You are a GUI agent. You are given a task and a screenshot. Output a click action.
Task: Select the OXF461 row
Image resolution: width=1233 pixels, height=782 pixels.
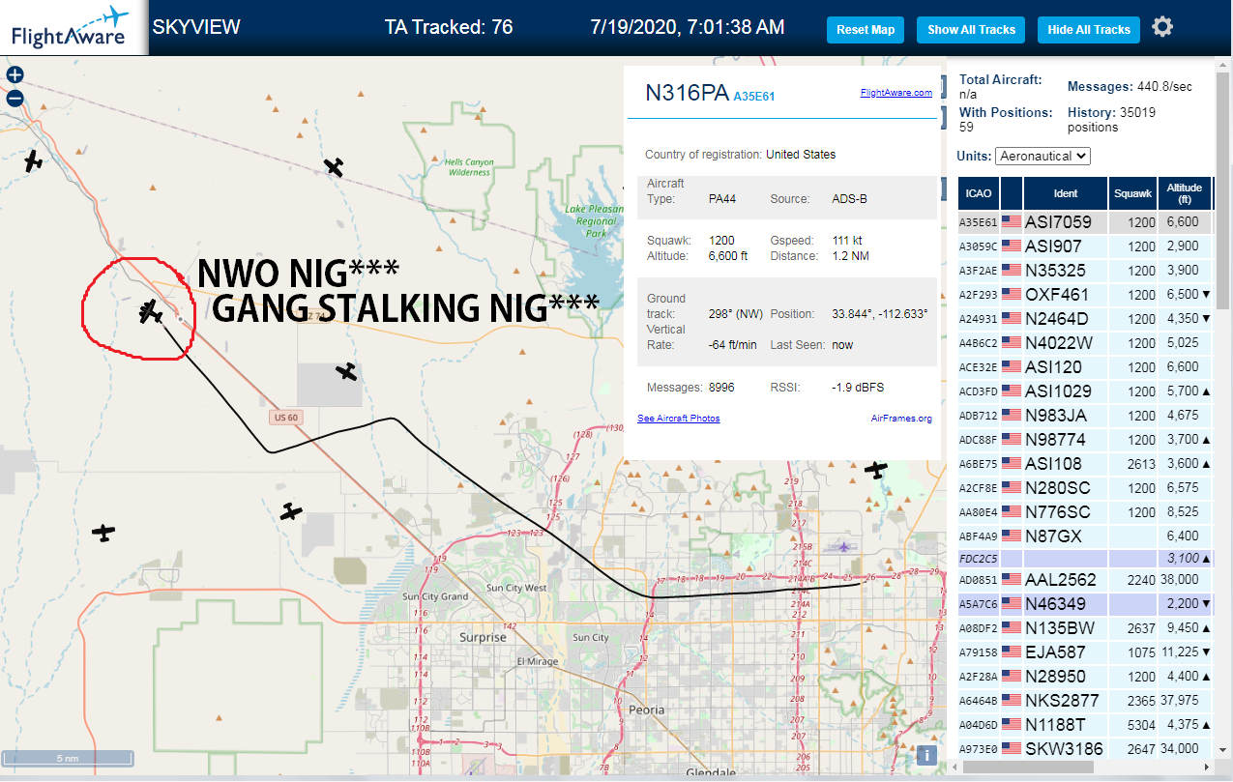pyautogui.click(x=1085, y=295)
